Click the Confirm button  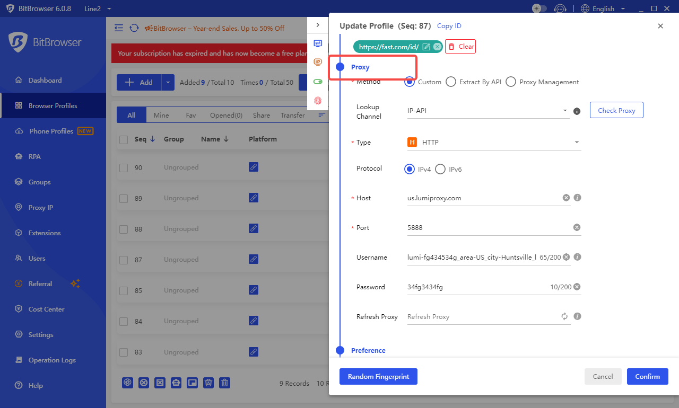coord(648,376)
